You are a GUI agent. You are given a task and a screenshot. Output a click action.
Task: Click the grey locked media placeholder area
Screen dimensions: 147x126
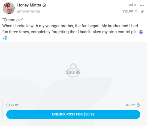[x=73, y=70]
